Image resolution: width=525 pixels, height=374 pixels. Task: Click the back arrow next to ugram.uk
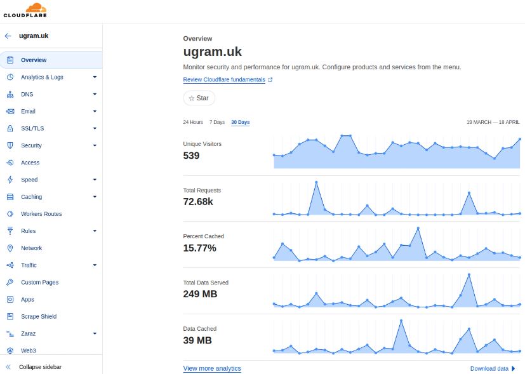(8, 36)
